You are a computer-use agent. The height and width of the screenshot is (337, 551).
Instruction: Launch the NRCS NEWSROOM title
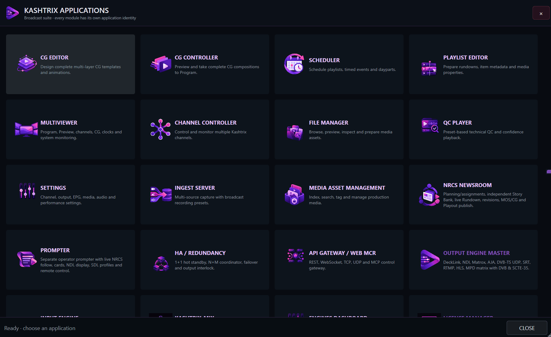pos(467,185)
